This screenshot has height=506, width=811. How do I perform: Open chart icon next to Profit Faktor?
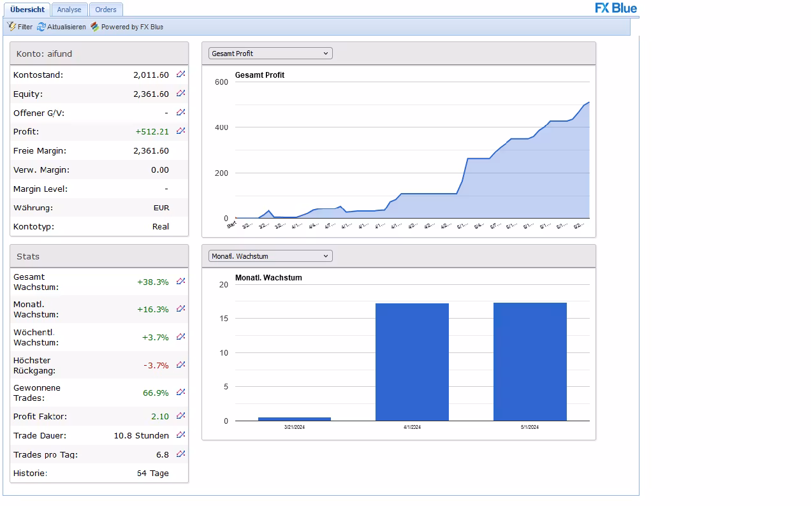point(181,416)
